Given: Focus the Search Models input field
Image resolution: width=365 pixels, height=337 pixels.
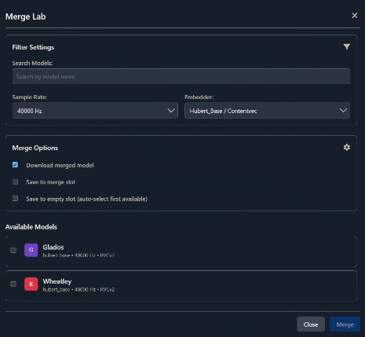Looking at the screenshot, I should point(181,76).
